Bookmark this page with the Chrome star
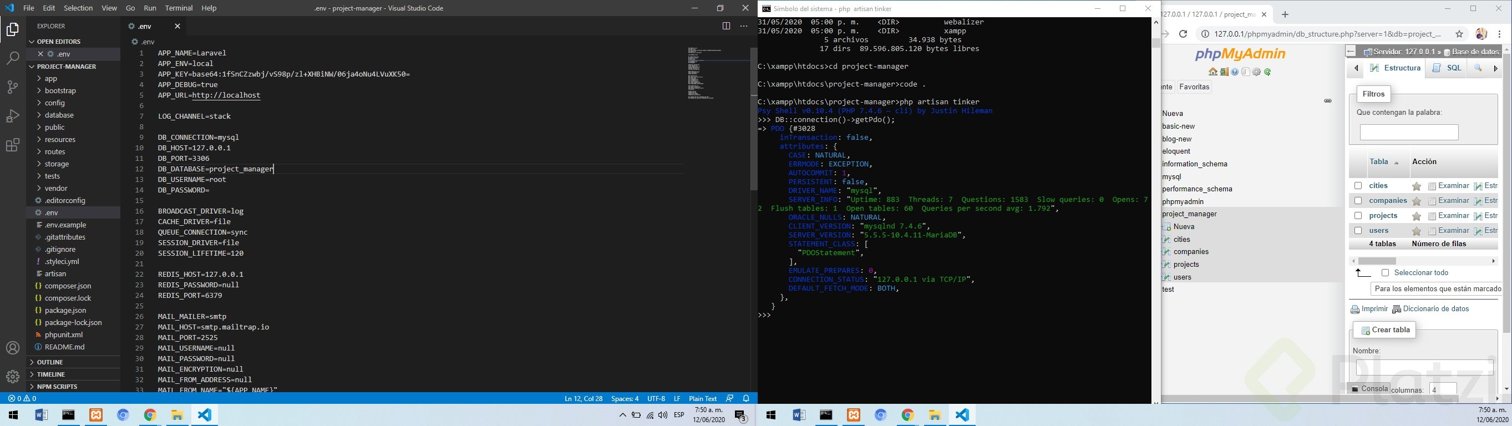 pos(1459,34)
